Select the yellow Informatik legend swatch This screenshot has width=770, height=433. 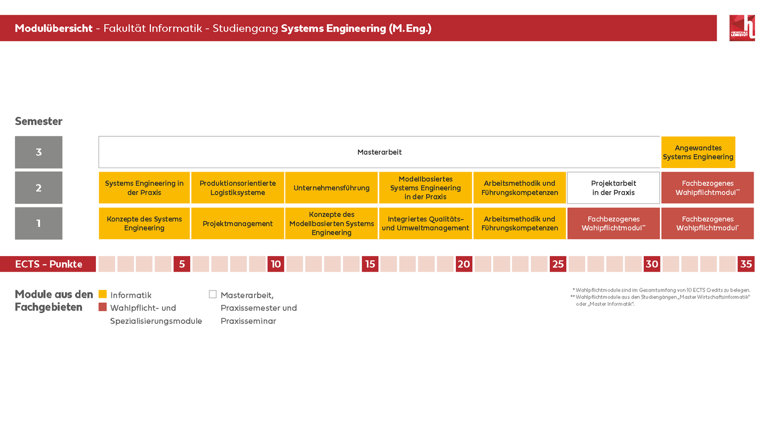tap(103, 294)
